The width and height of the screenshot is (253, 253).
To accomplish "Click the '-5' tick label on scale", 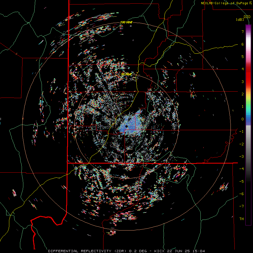I will coord(241,182).
